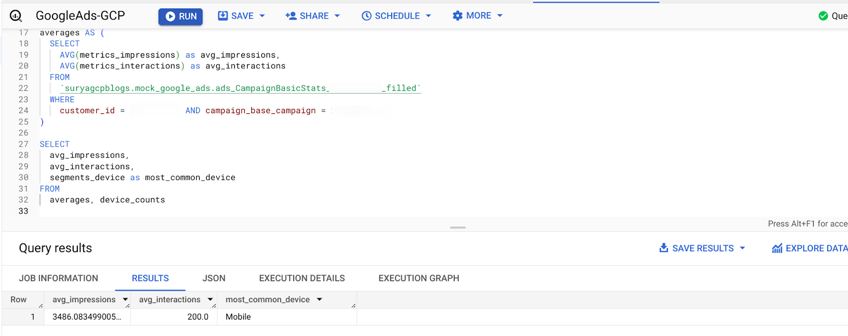
Task: Click the EXPLORE DATA chart icon
Action: coord(777,248)
